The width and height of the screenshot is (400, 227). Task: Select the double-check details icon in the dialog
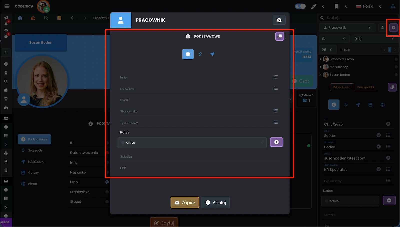(x=200, y=54)
